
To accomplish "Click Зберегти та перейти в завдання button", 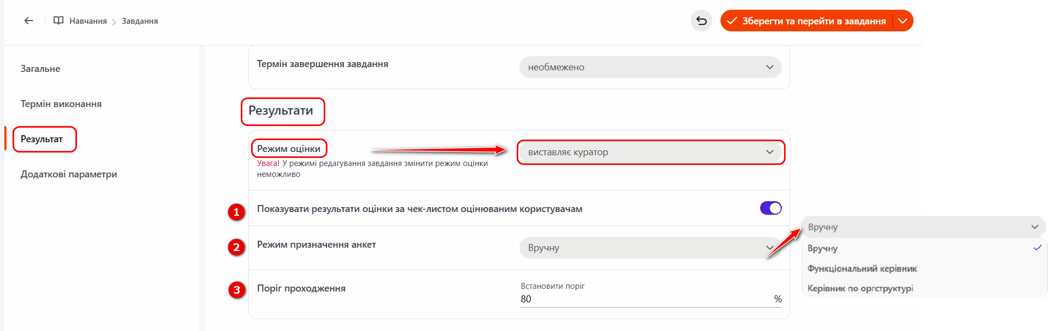I will (807, 21).
